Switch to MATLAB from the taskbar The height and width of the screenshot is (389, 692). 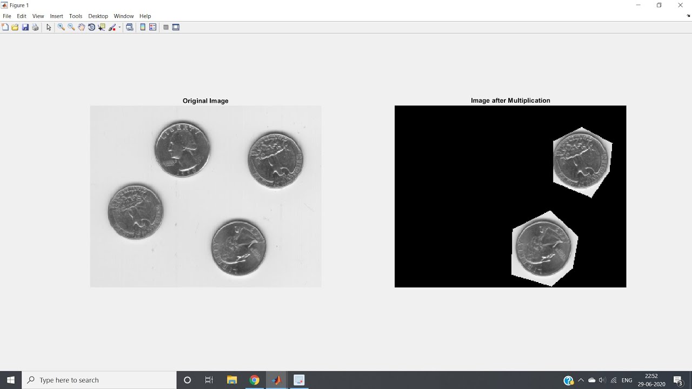(277, 380)
